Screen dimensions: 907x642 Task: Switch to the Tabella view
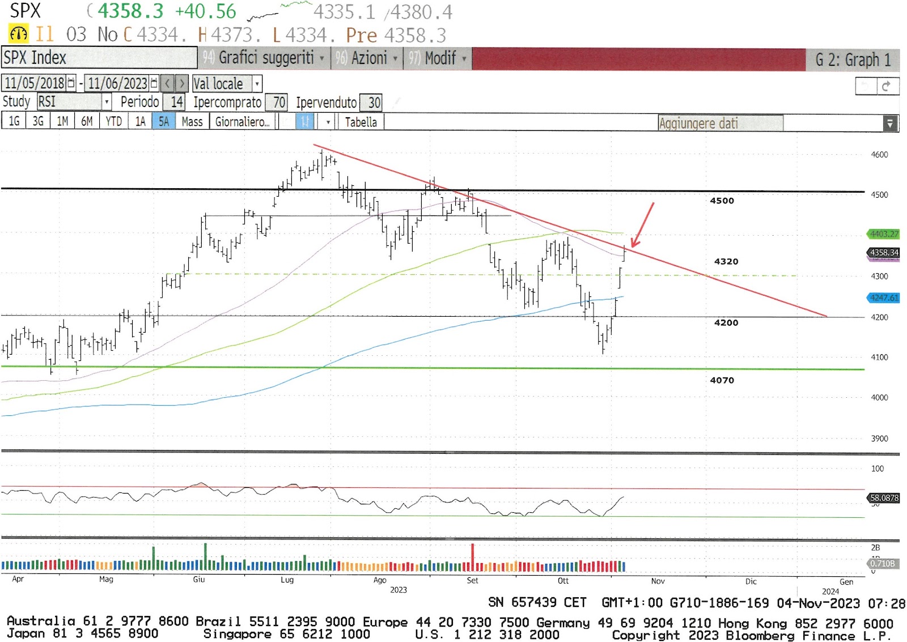point(361,121)
